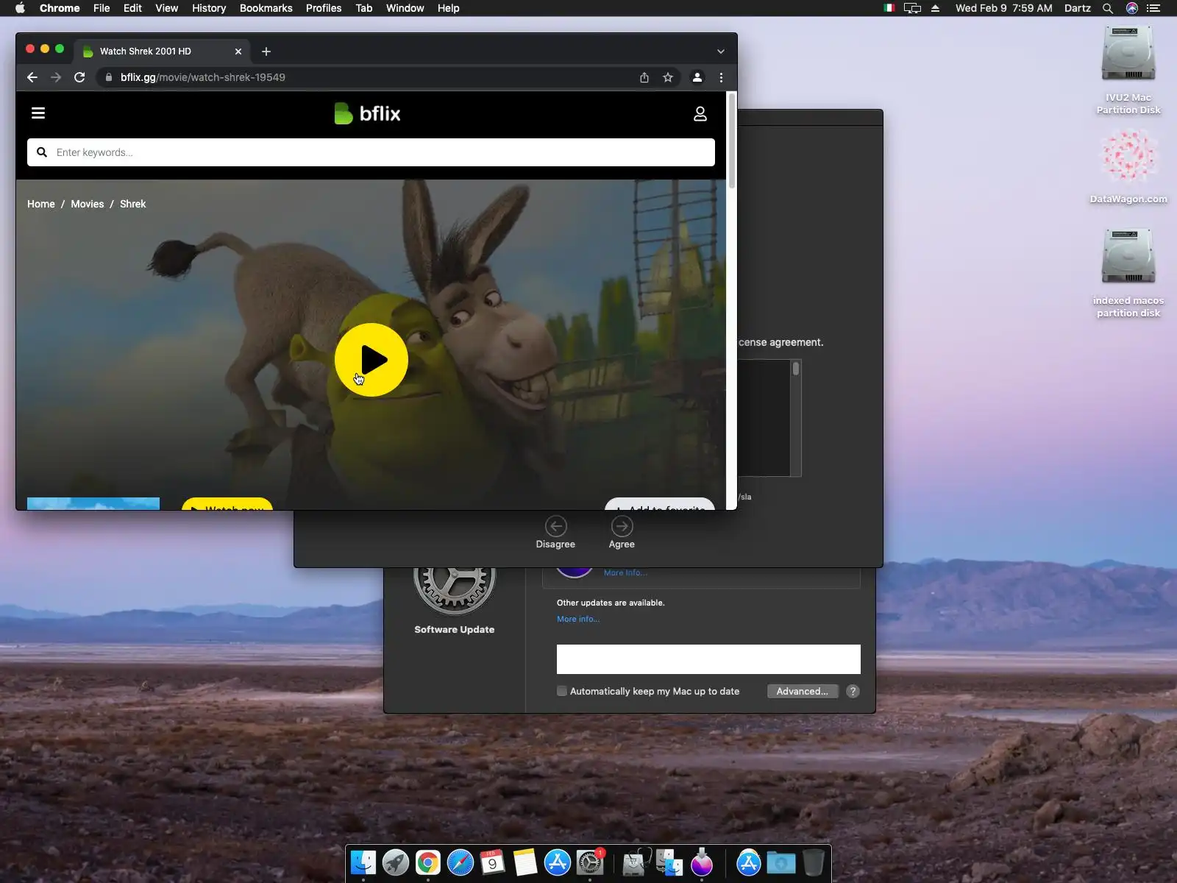Open the Software Update help button

click(x=853, y=691)
